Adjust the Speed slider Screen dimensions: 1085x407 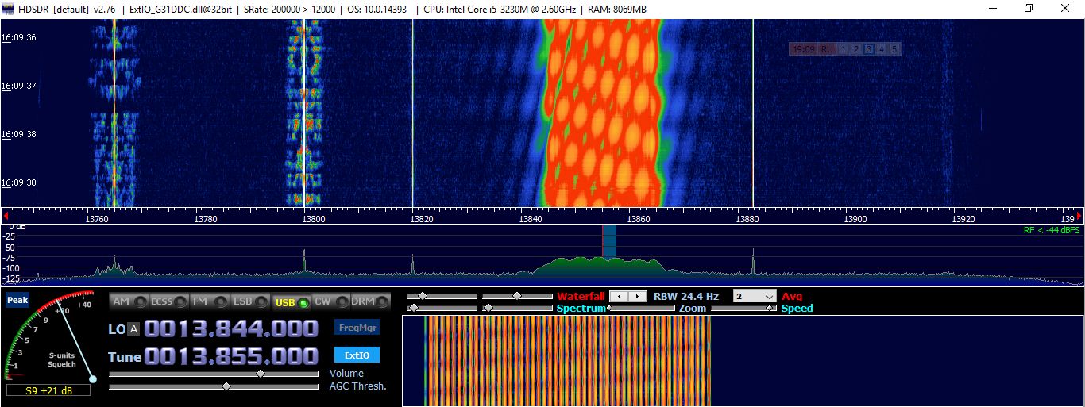(x=743, y=308)
